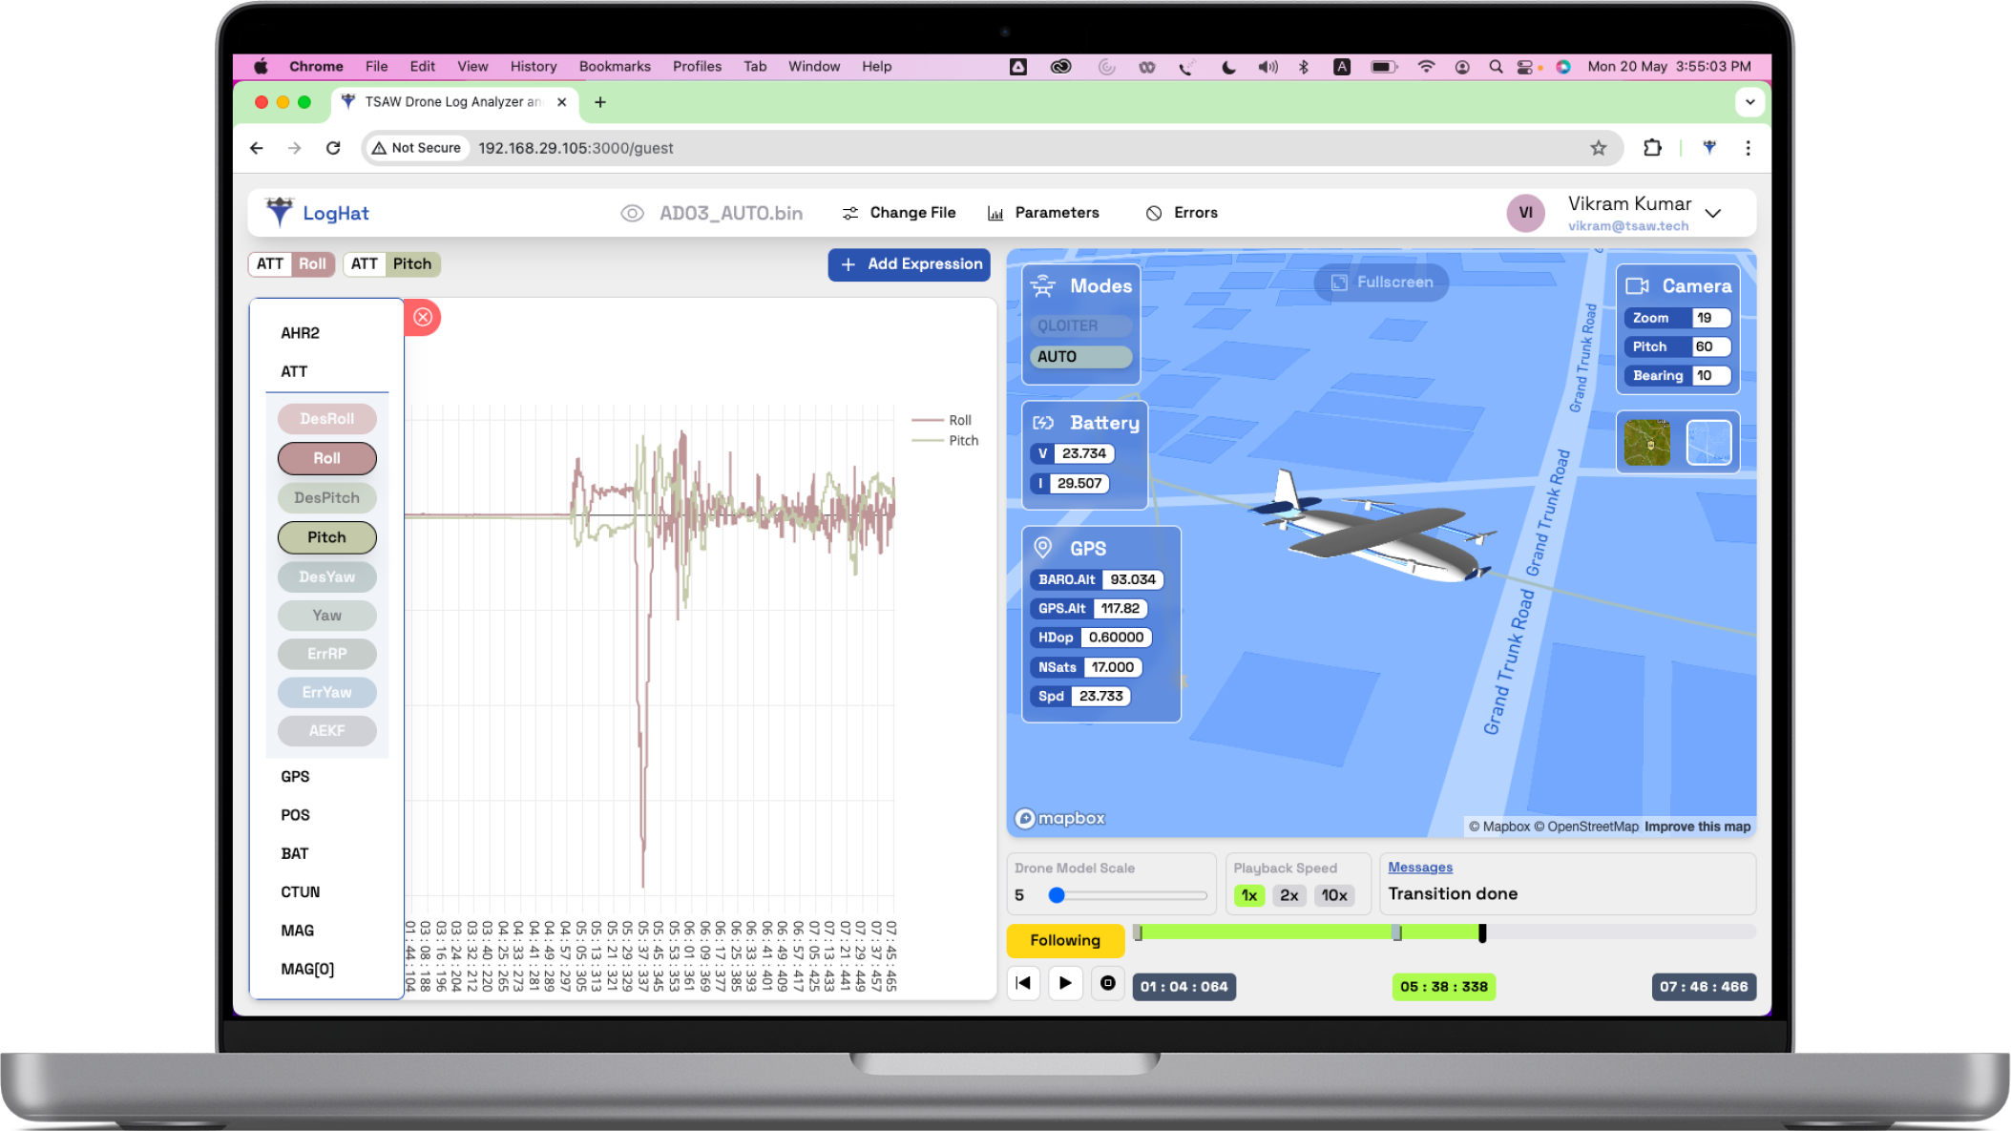Click the Add Expression button
The height and width of the screenshot is (1131, 2011).
(x=908, y=264)
